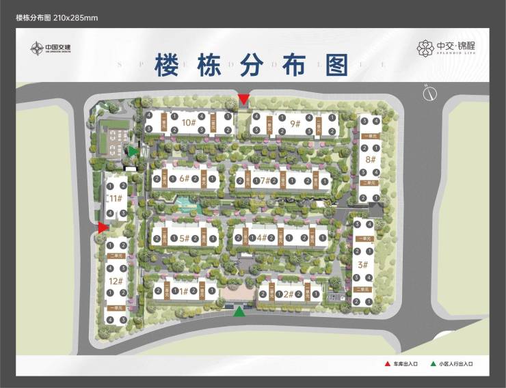Click the 一单元 tag on building 8#
The height and width of the screenshot is (388, 506).
(370, 137)
